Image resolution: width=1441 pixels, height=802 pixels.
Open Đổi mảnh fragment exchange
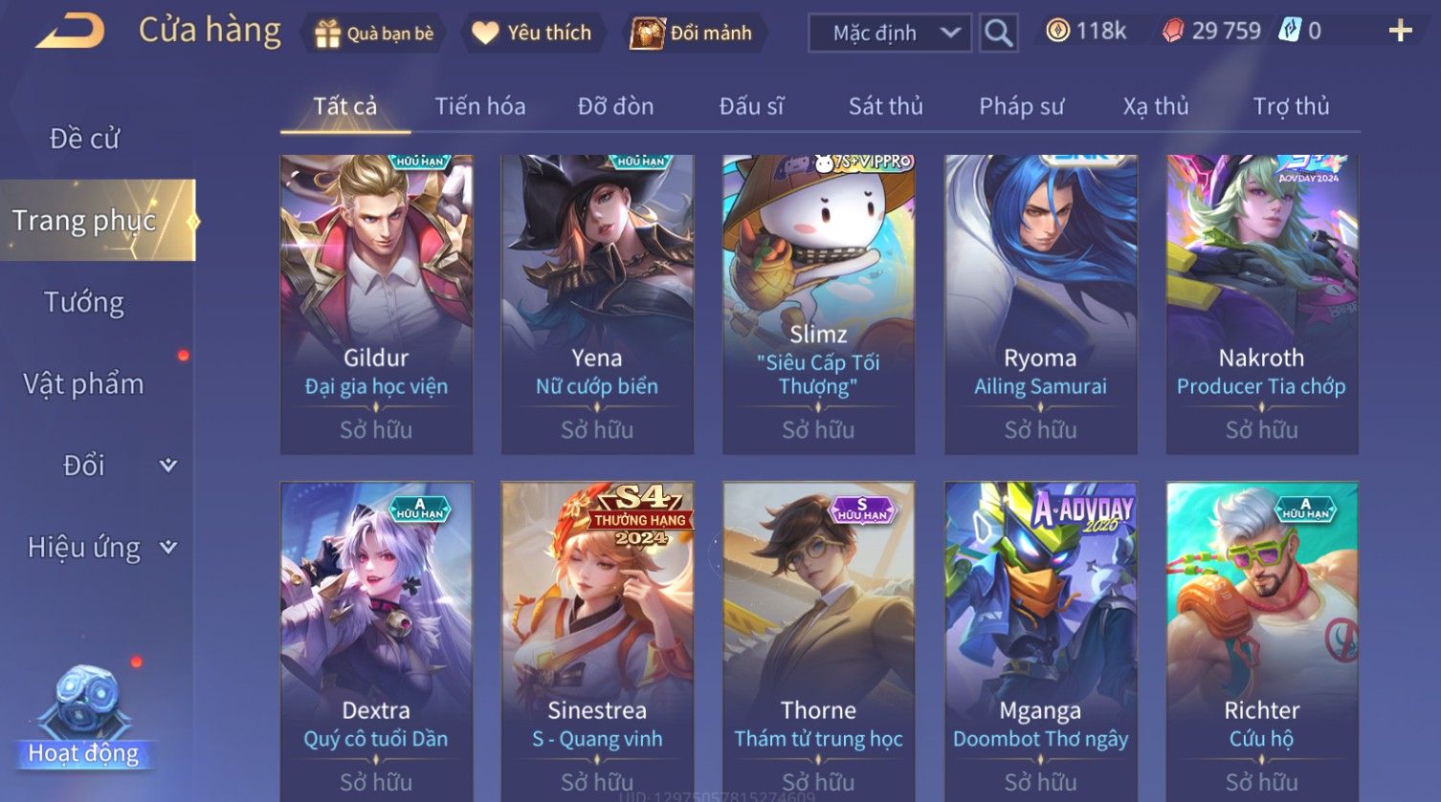(x=691, y=33)
